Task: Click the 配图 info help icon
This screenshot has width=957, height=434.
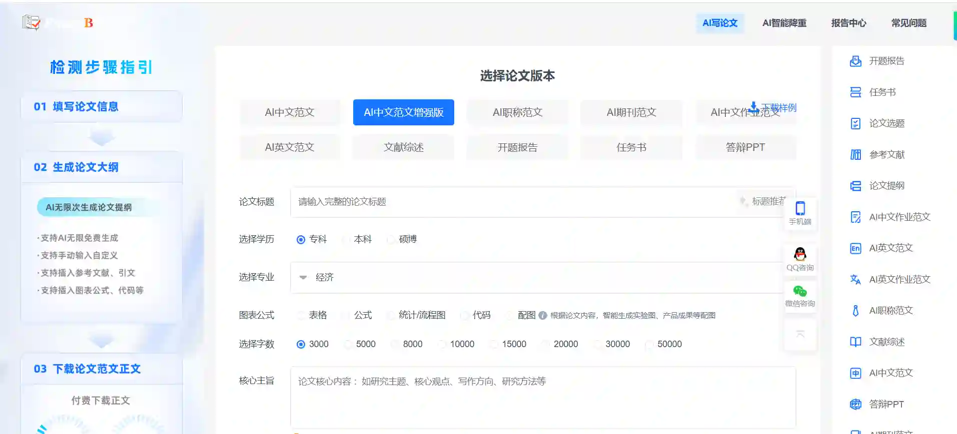Action: (x=543, y=315)
